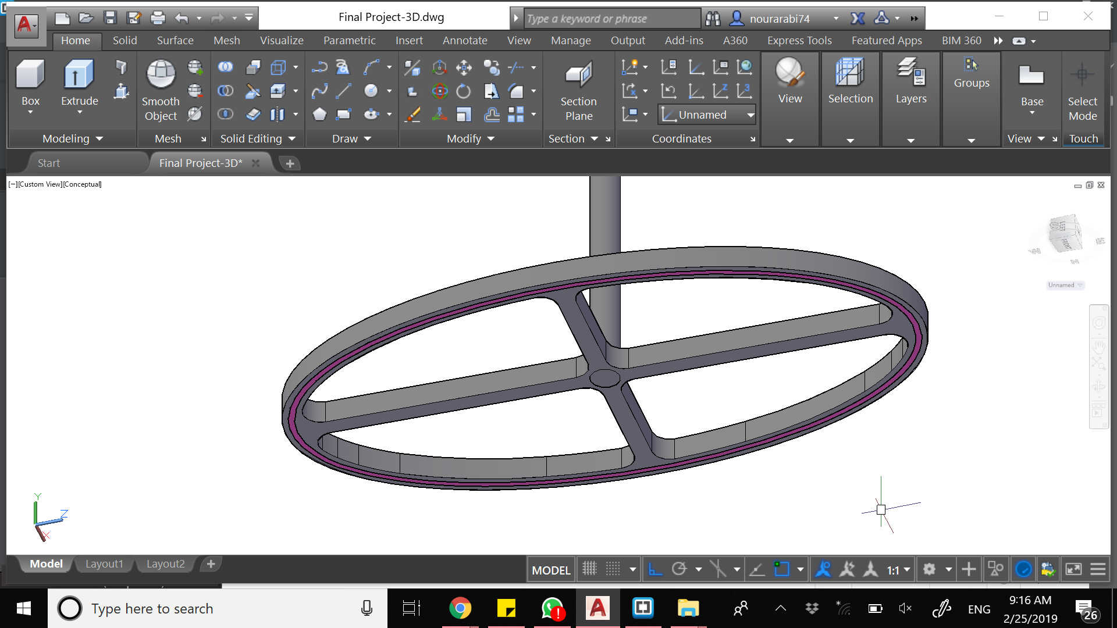1117x628 pixels.
Task: Click the ViewCube navigation cube
Action: [1065, 234]
